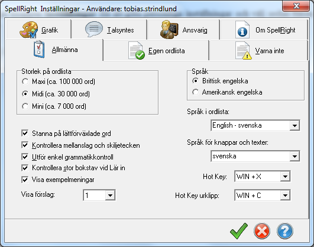Open the Talsyntes tab
Viewport: 314px width, 247px height.
pos(109,29)
